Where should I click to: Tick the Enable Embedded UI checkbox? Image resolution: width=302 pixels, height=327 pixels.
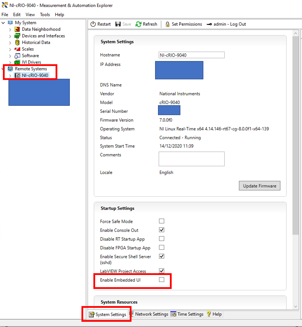pos(161,280)
